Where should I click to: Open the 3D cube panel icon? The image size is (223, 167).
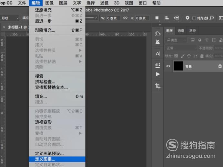point(157,66)
